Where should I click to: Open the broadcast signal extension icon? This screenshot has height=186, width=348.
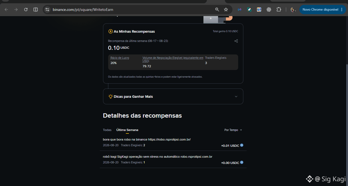pos(240,10)
